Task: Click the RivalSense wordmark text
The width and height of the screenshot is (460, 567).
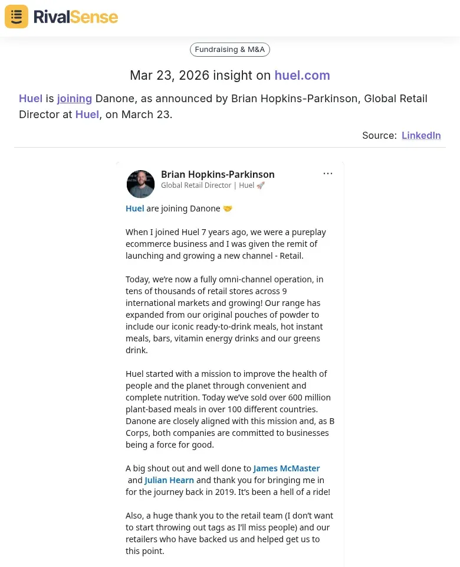Action: (x=75, y=17)
